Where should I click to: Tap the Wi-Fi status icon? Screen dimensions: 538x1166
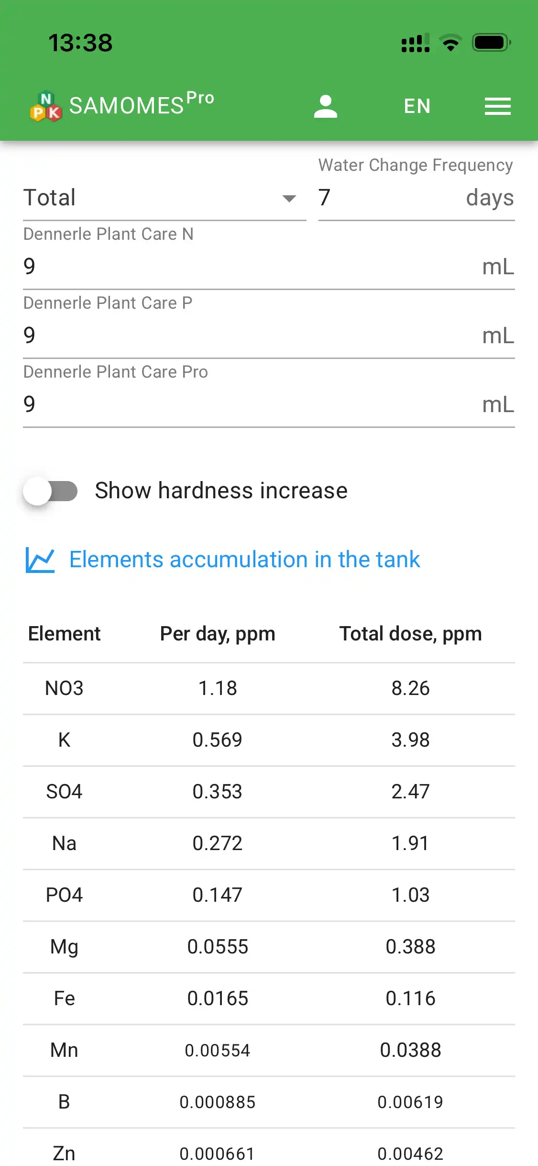[x=450, y=43]
